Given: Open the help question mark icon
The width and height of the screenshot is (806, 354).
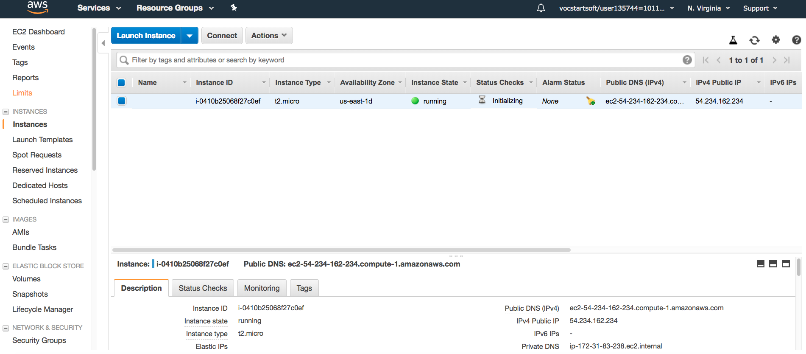Looking at the screenshot, I should (x=797, y=39).
